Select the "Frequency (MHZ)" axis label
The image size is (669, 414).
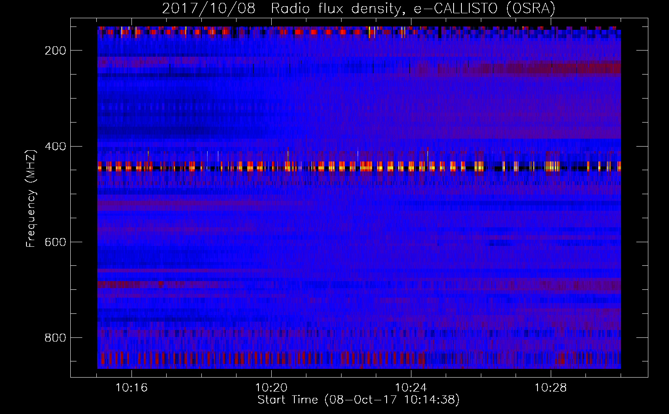pos(31,198)
